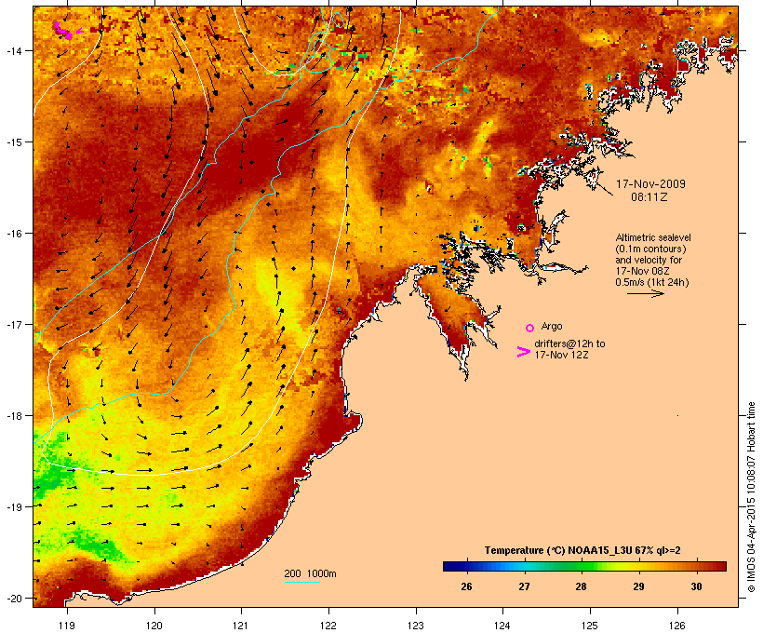Click the '200 1000m' isobath label
Image resolution: width=763 pixels, height=633 pixels.
pos(310,573)
